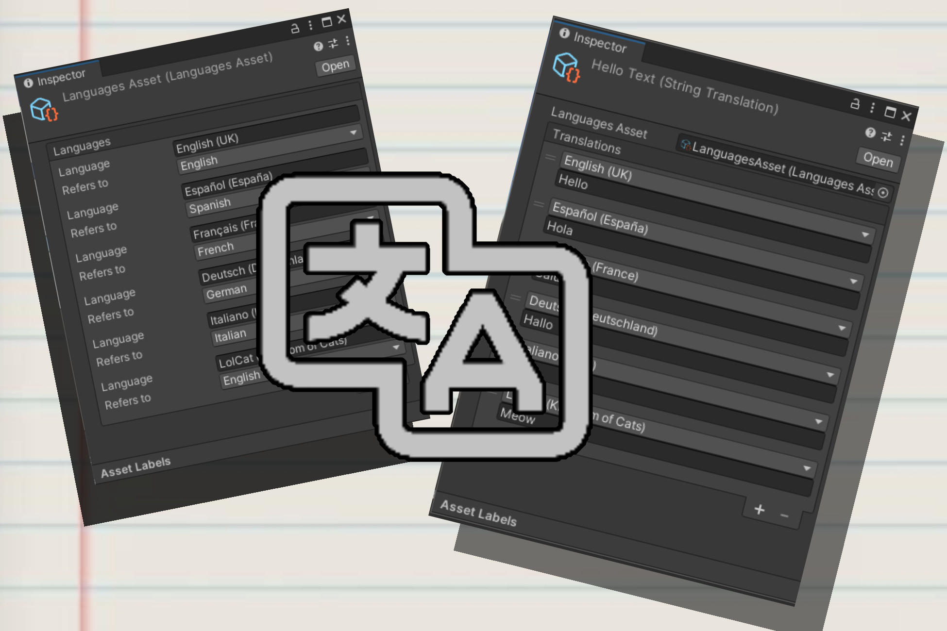Click Open button in Hello Text inspector
947x631 pixels.
(x=878, y=159)
